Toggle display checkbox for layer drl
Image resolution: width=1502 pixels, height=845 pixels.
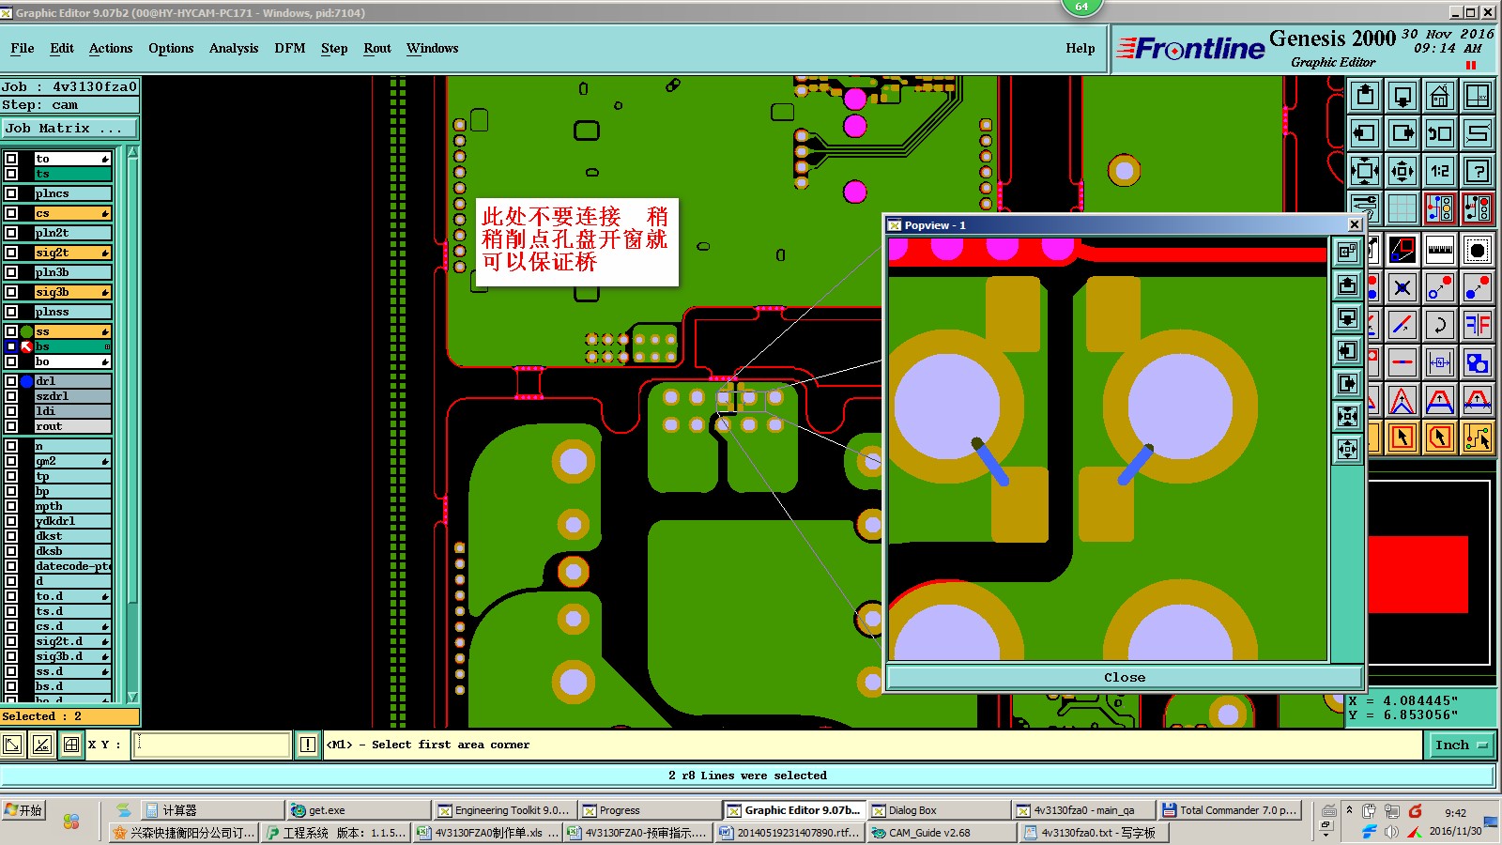pos(11,381)
